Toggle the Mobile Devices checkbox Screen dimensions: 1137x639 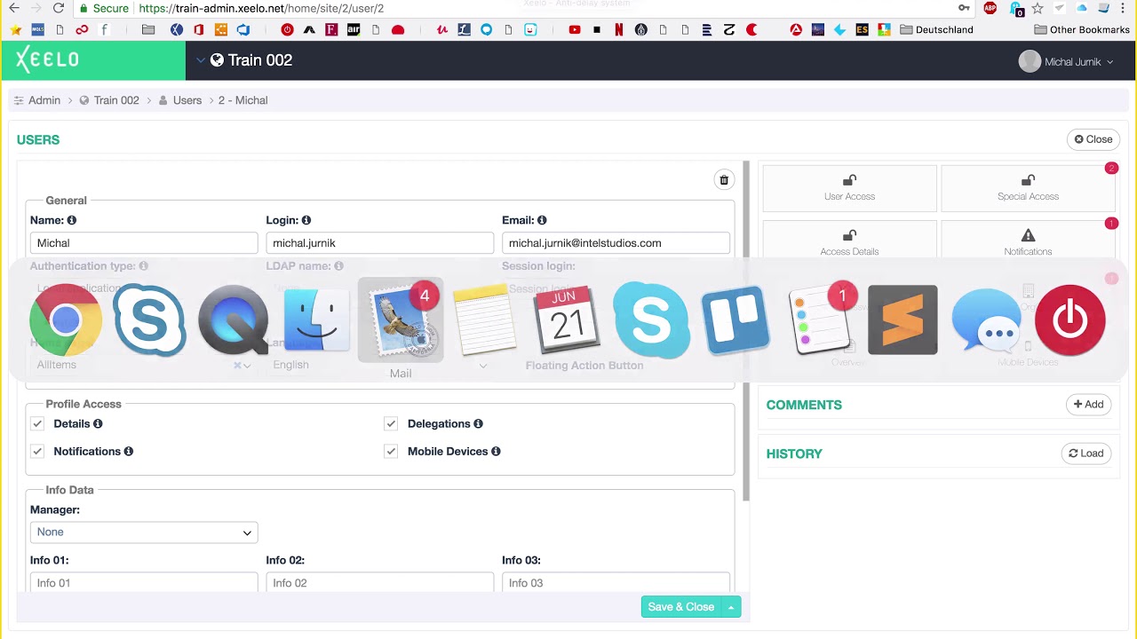pos(391,452)
